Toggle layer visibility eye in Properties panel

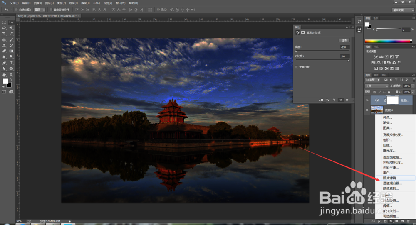click(x=341, y=100)
